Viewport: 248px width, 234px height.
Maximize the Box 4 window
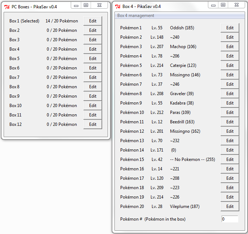223,5
